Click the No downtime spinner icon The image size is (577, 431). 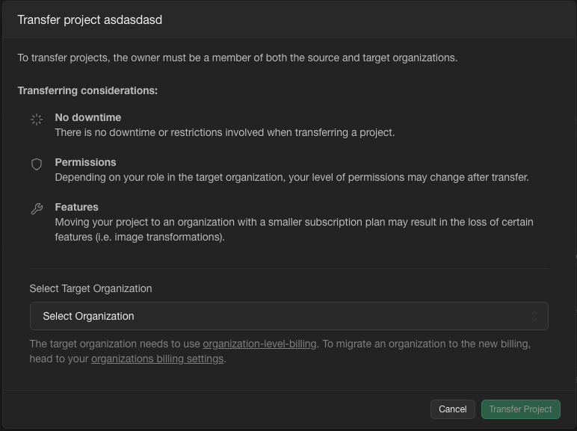point(37,120)
